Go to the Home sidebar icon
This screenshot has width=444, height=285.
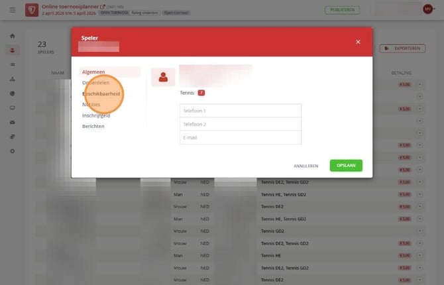[x=12, y=36]
